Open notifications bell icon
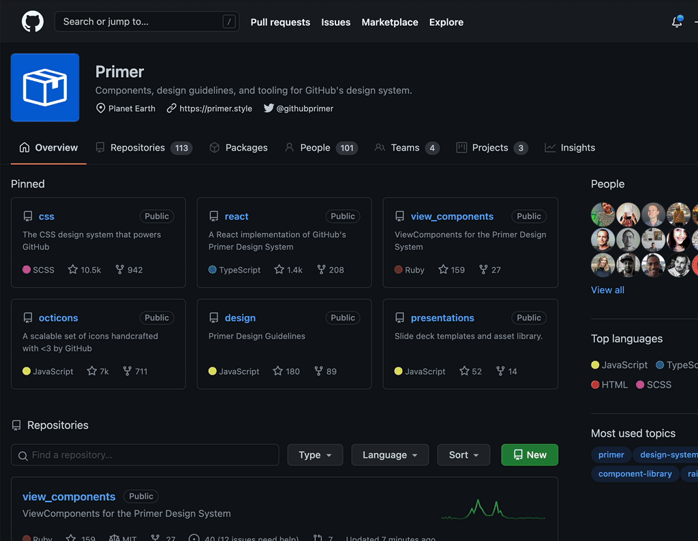 point(677,21)
